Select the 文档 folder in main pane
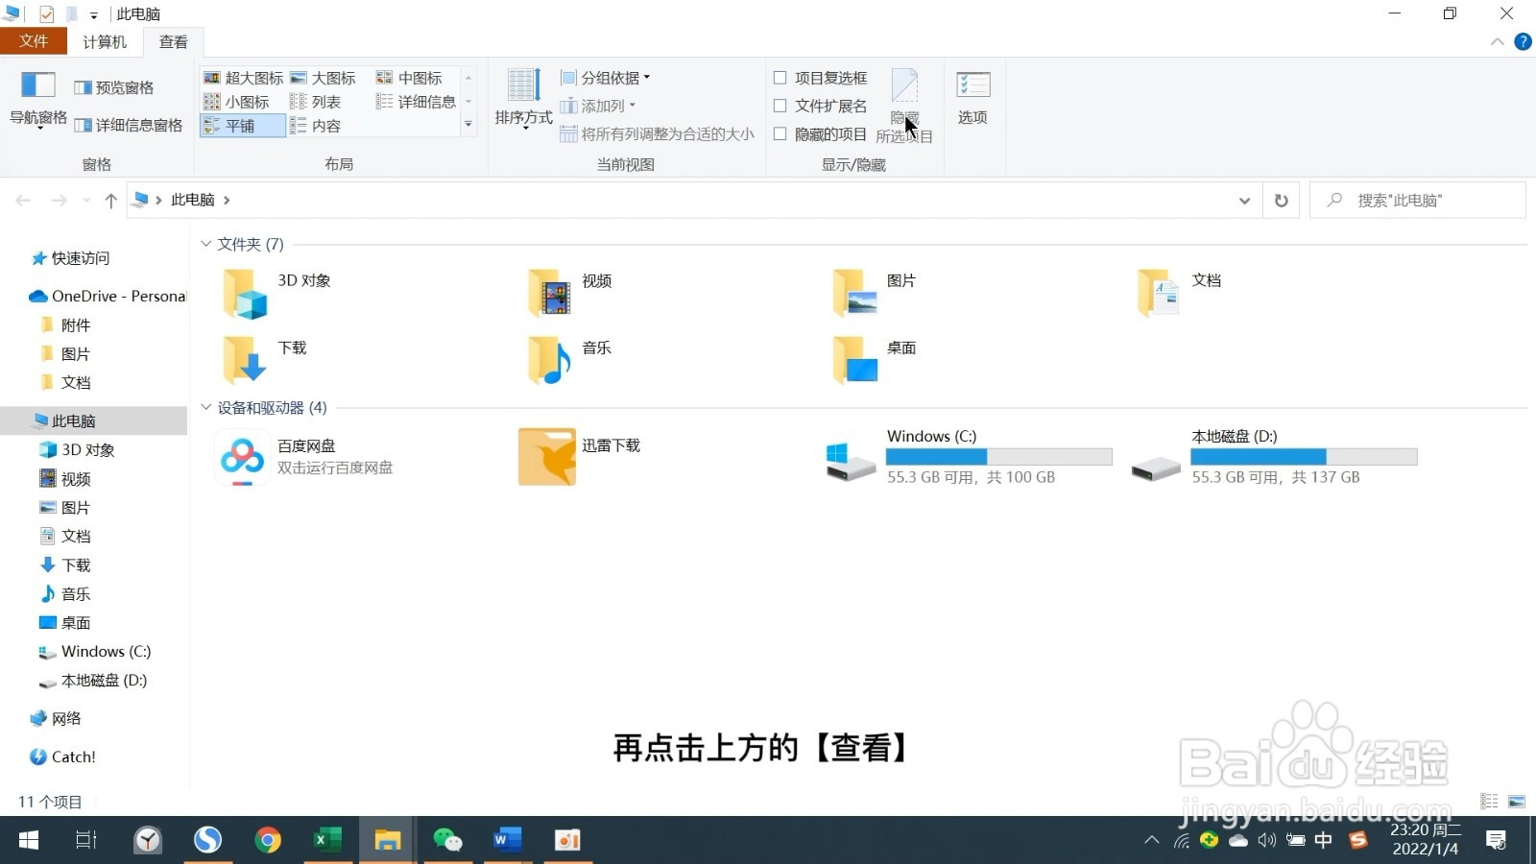 [x=1181, y=294]
